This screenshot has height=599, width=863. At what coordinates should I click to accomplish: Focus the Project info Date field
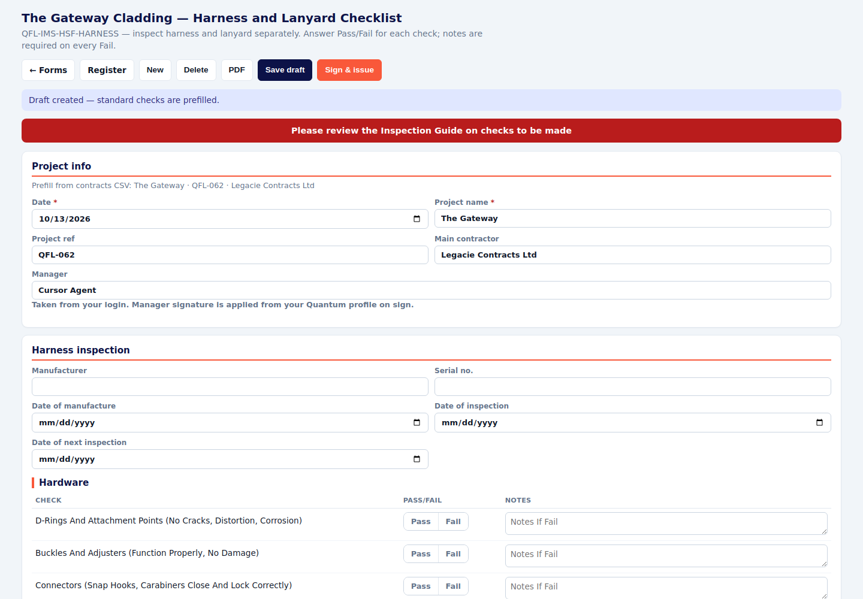pyautogui.click(x=230, y=219)
